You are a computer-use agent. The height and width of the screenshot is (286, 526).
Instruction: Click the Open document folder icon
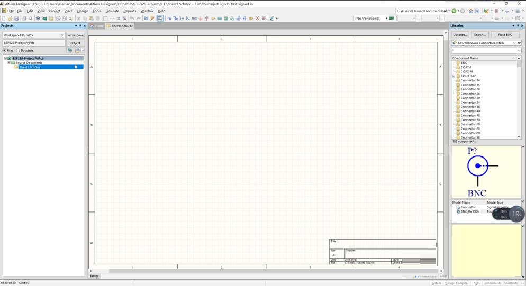[x=10, y=19]
